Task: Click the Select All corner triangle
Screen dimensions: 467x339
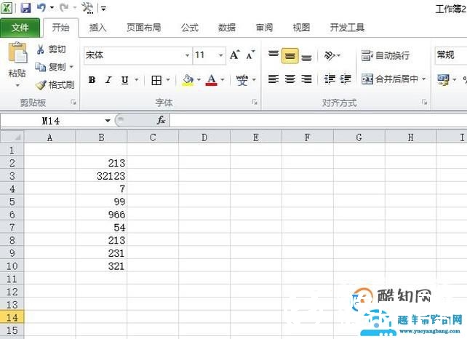Action: (12, 137)
